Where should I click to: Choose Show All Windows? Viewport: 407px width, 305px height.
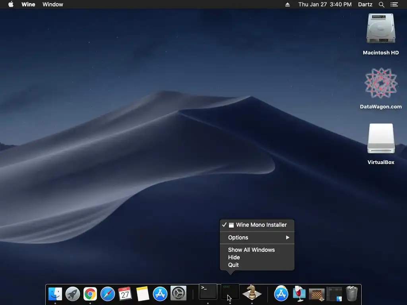257,250
